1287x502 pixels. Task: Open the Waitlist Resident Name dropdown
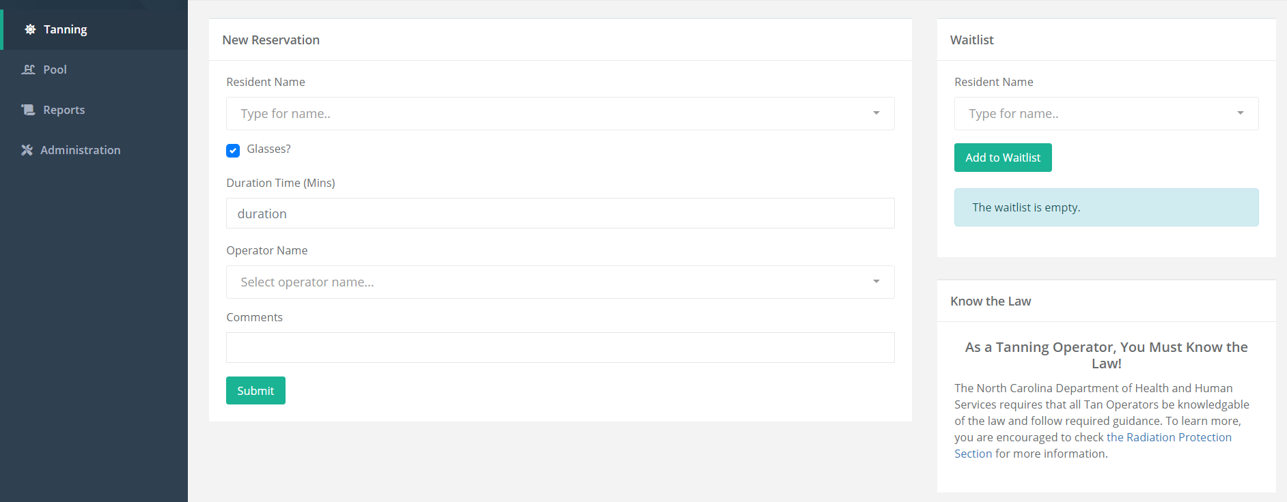[1093, 114]
